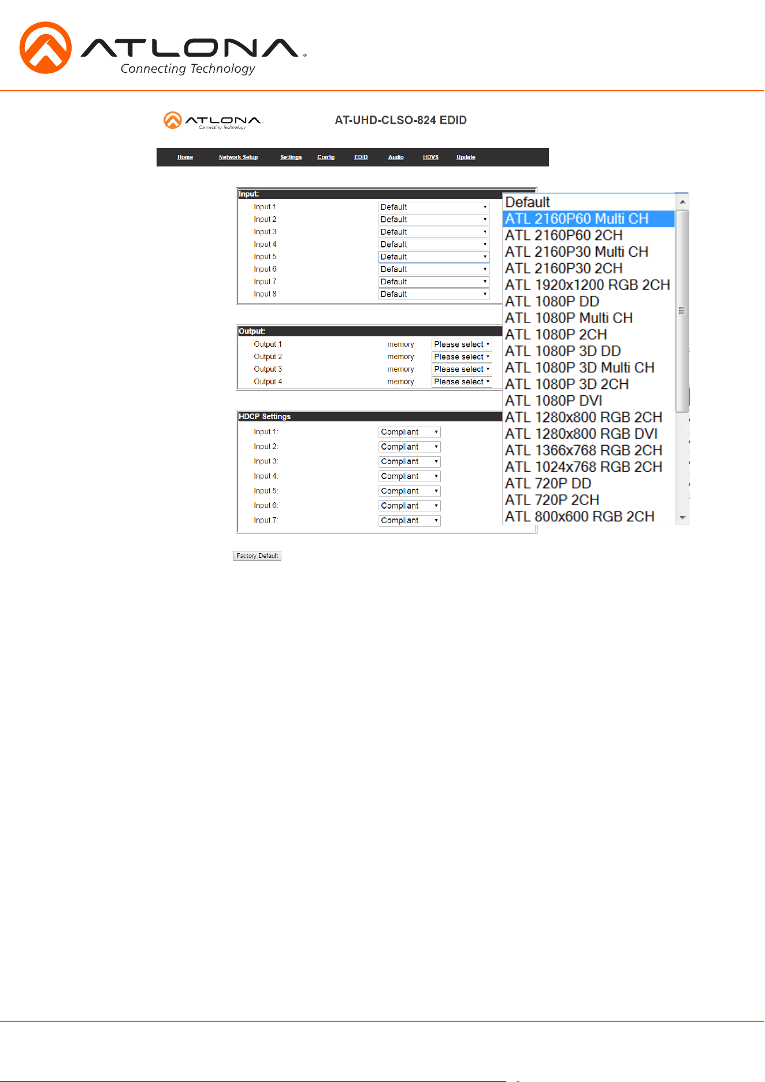Open Input 6 EDID dropdown

tap(434, 269)
